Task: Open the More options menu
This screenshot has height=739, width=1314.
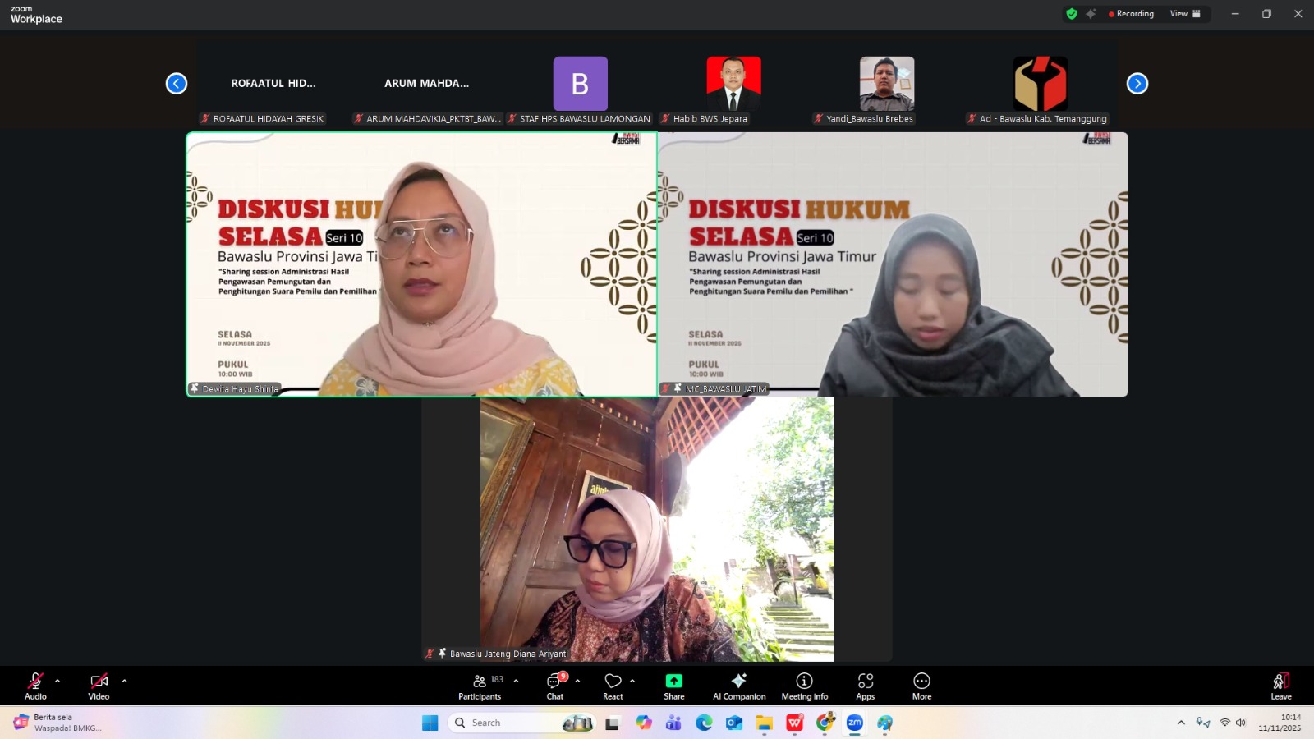Action: 921,686
